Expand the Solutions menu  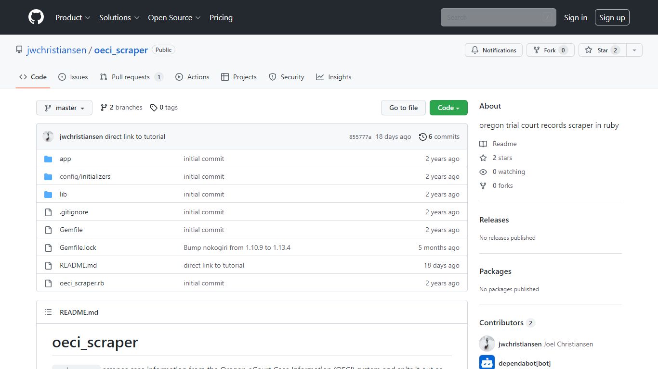coord(119,17)
